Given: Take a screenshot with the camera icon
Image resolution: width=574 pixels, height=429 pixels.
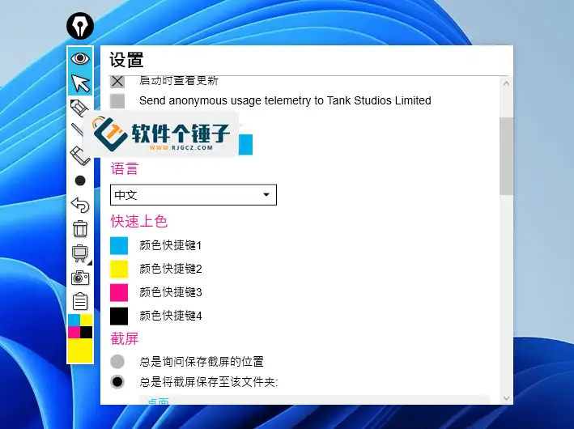Looking at the screenshot, I should (x=80, y=278).
